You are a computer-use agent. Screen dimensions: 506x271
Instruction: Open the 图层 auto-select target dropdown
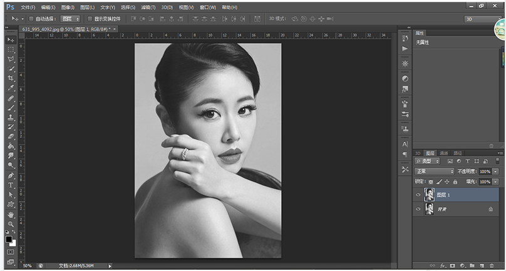[70, 19]
